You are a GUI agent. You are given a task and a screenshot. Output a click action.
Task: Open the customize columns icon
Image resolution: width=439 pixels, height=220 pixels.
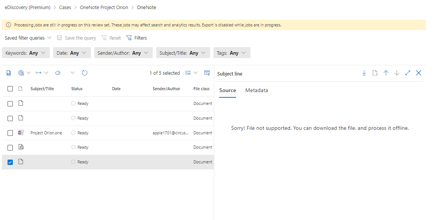click(x=207, y=73)
